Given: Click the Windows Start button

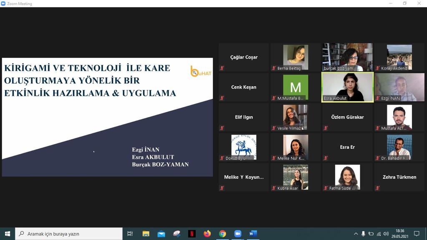Looking at the screenshot, I should tap(8, 234).
